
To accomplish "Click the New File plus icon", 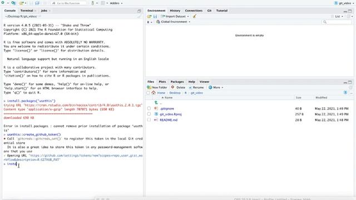I will coord(3,3).
